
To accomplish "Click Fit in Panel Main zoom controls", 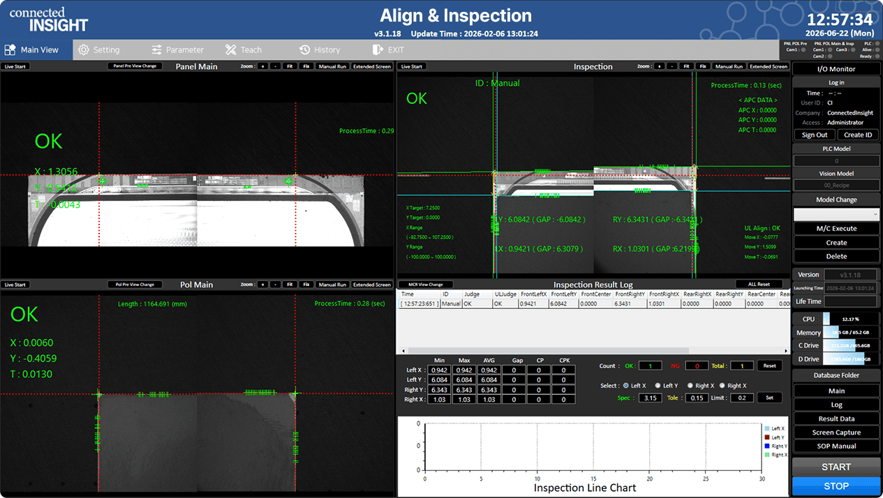I will click(x=290, y=66).
